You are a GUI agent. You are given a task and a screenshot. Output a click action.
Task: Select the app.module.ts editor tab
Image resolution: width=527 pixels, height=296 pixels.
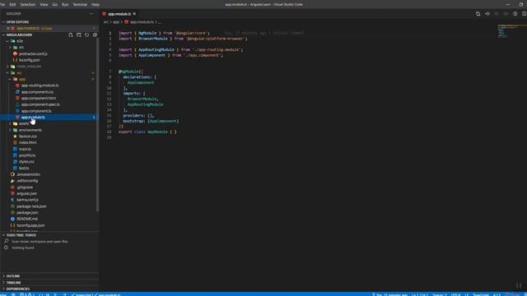[x=119, y=14]
